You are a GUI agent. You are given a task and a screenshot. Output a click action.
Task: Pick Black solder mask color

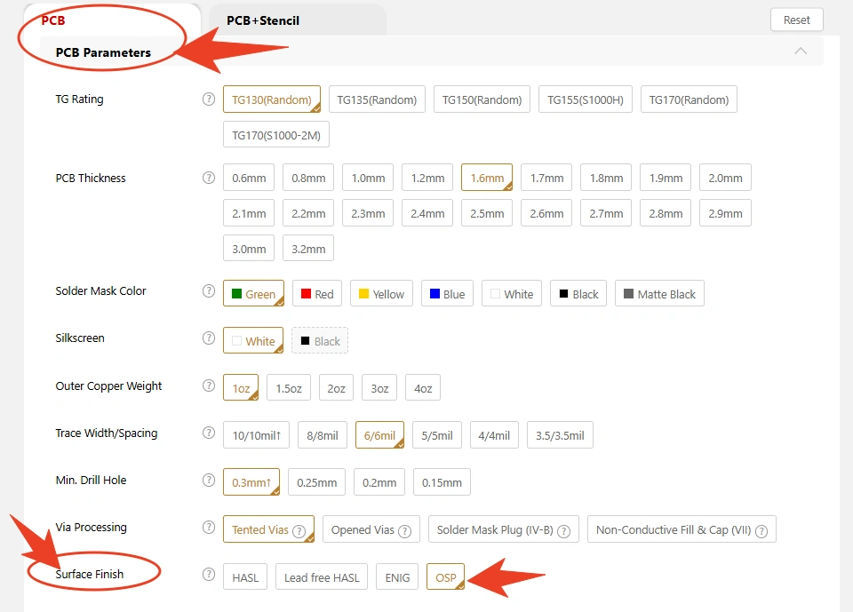[x=578, y=294]
